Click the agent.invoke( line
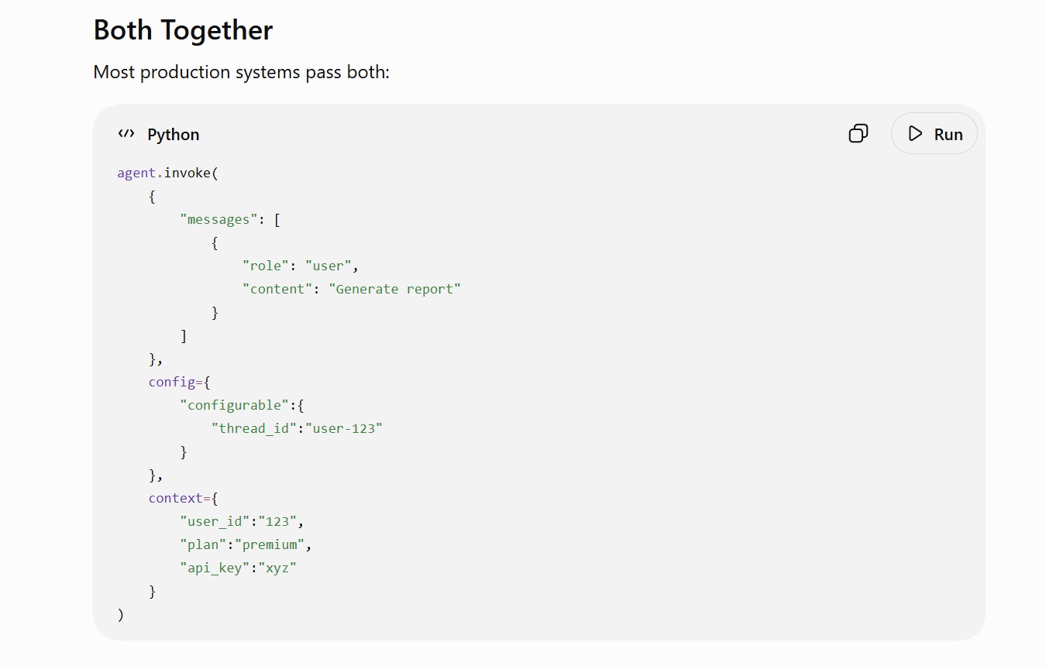The width and height of the screenshot is (1046, 666). [168, 173]
